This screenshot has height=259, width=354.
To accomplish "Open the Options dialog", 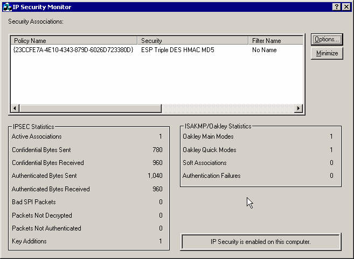I will (327, 39).
